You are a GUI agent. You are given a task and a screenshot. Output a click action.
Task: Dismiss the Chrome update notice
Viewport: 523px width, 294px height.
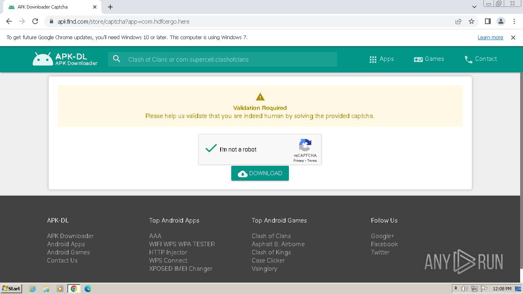click(513, 38)
